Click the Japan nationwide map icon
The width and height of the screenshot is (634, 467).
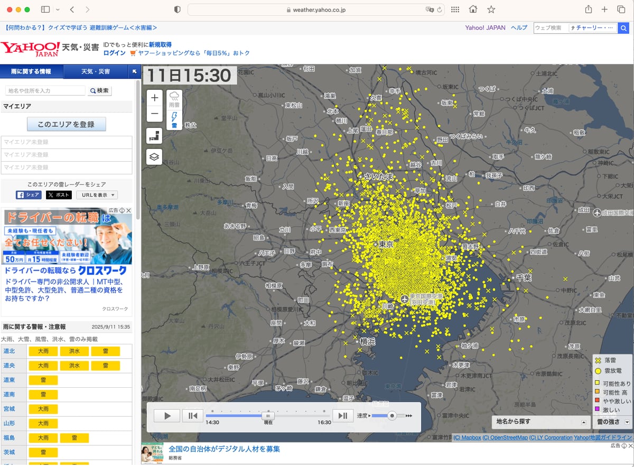pos(154,136)
